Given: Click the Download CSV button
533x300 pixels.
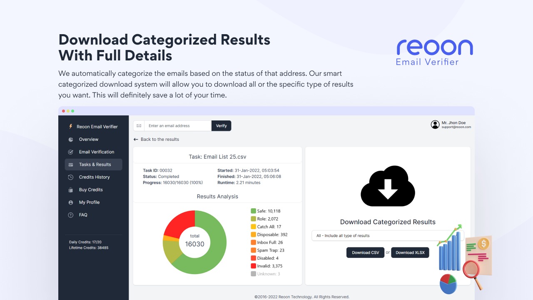Looking at the screenshot, I should pyautogui.click(x=365, y=252).
